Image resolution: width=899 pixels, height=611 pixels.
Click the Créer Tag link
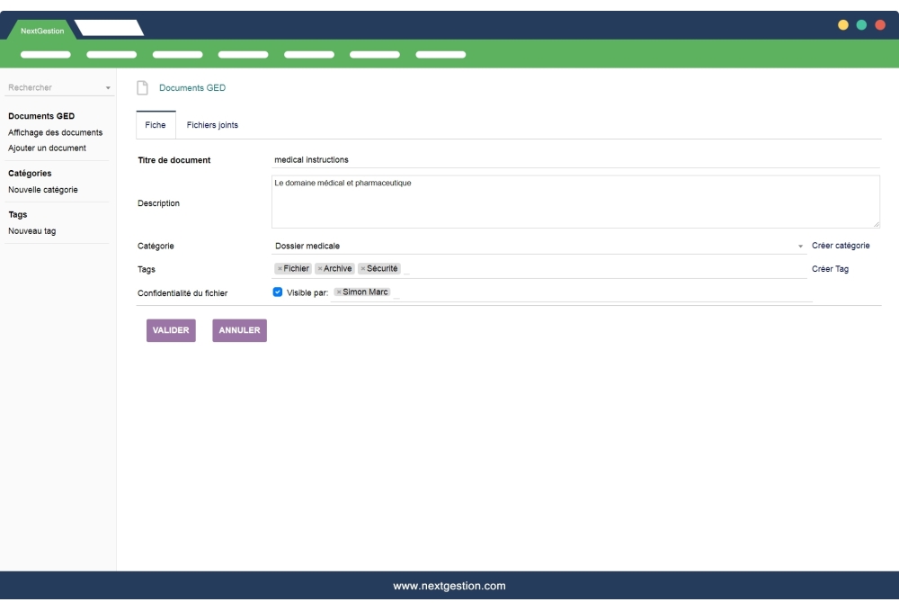click(x=829, y=268)
